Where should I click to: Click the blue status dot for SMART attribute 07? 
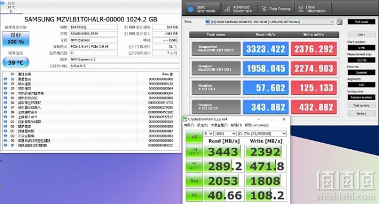[x=6, y=108]
